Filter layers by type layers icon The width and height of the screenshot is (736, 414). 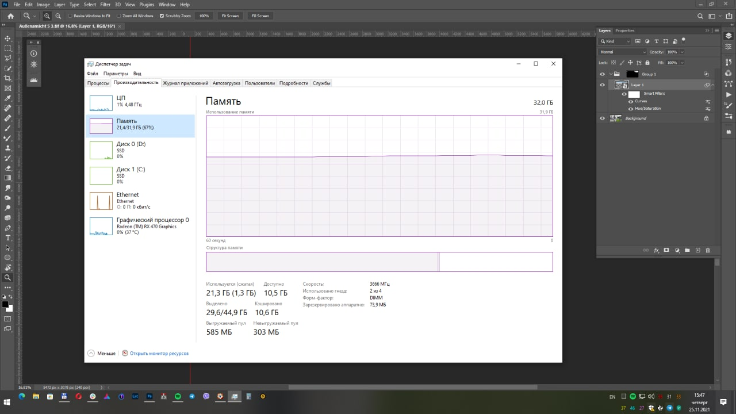click(657, 41)
